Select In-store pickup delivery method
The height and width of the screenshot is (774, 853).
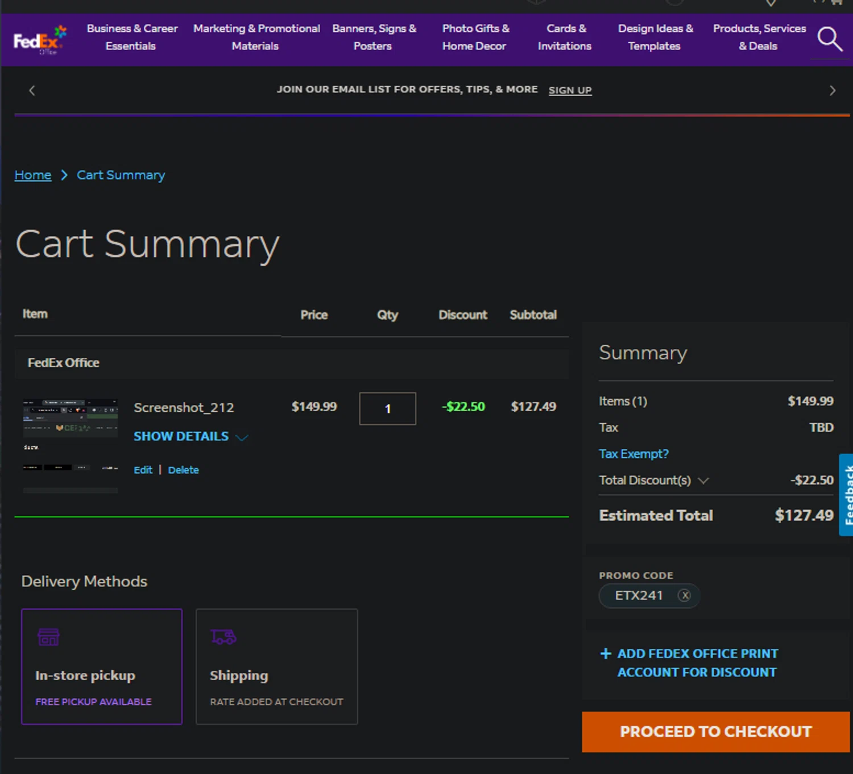102,667
